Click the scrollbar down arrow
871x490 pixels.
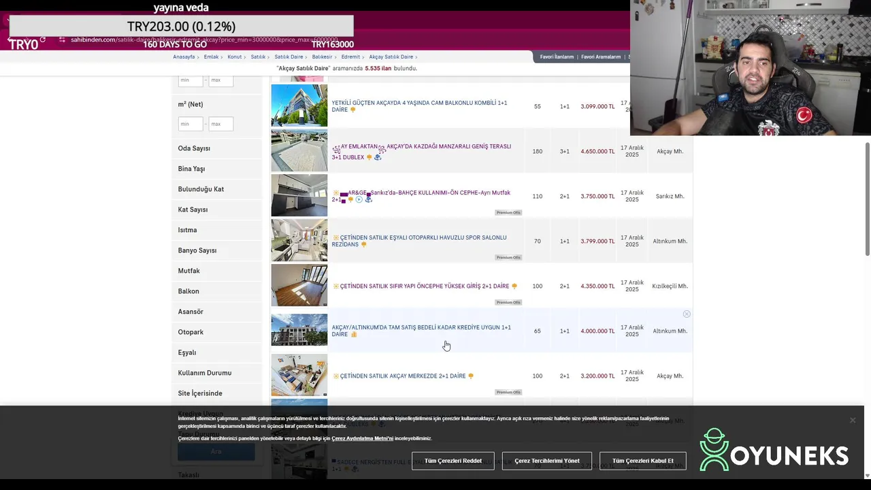868,476
